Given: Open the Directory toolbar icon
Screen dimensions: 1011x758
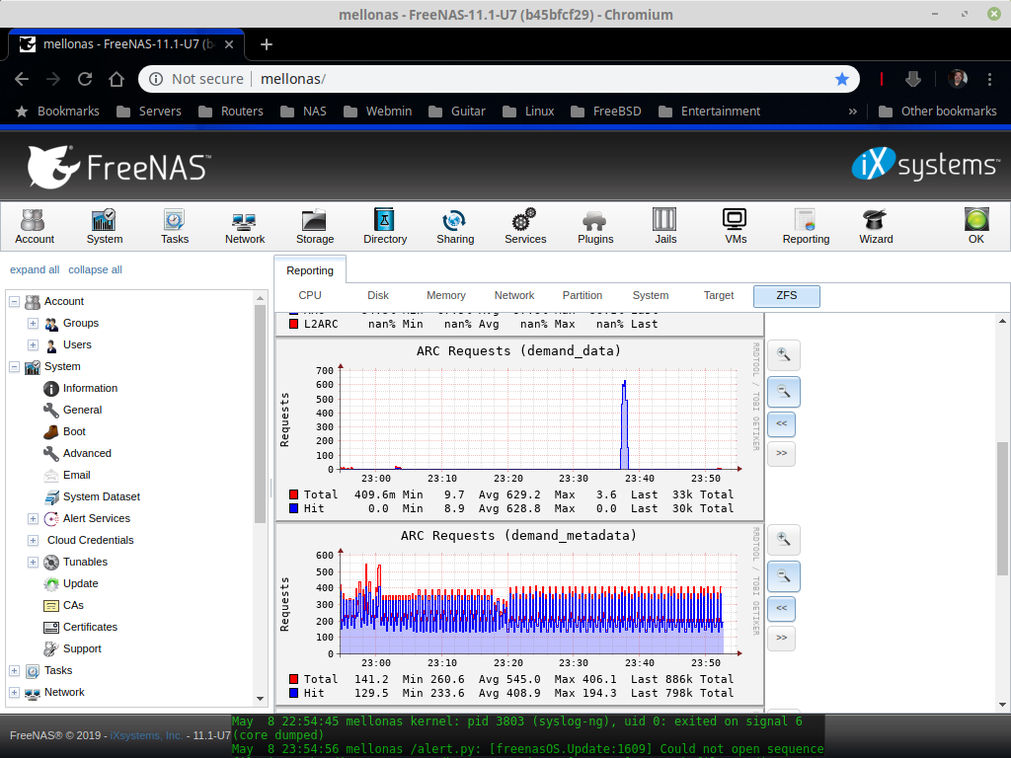Looking at the screenshot, I should point(385,226).
